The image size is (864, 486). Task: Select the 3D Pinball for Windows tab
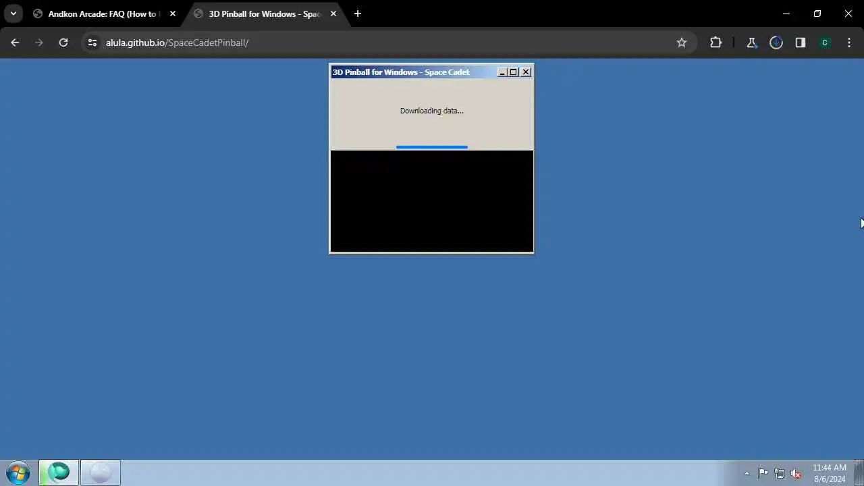pyautogui.click(x=265, y=13)
